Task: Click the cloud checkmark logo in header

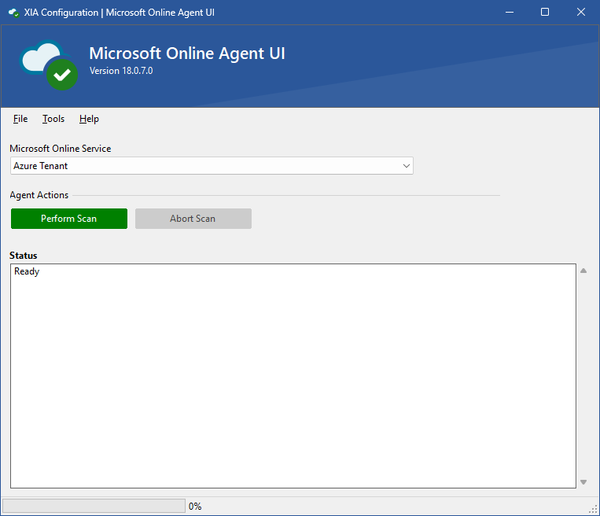Action: (x=50, y=65)
